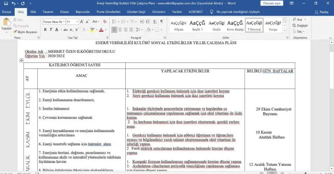Apply the Başlık 1 style
The height and width of the screenshot is (174, 334).
(197, 25)
